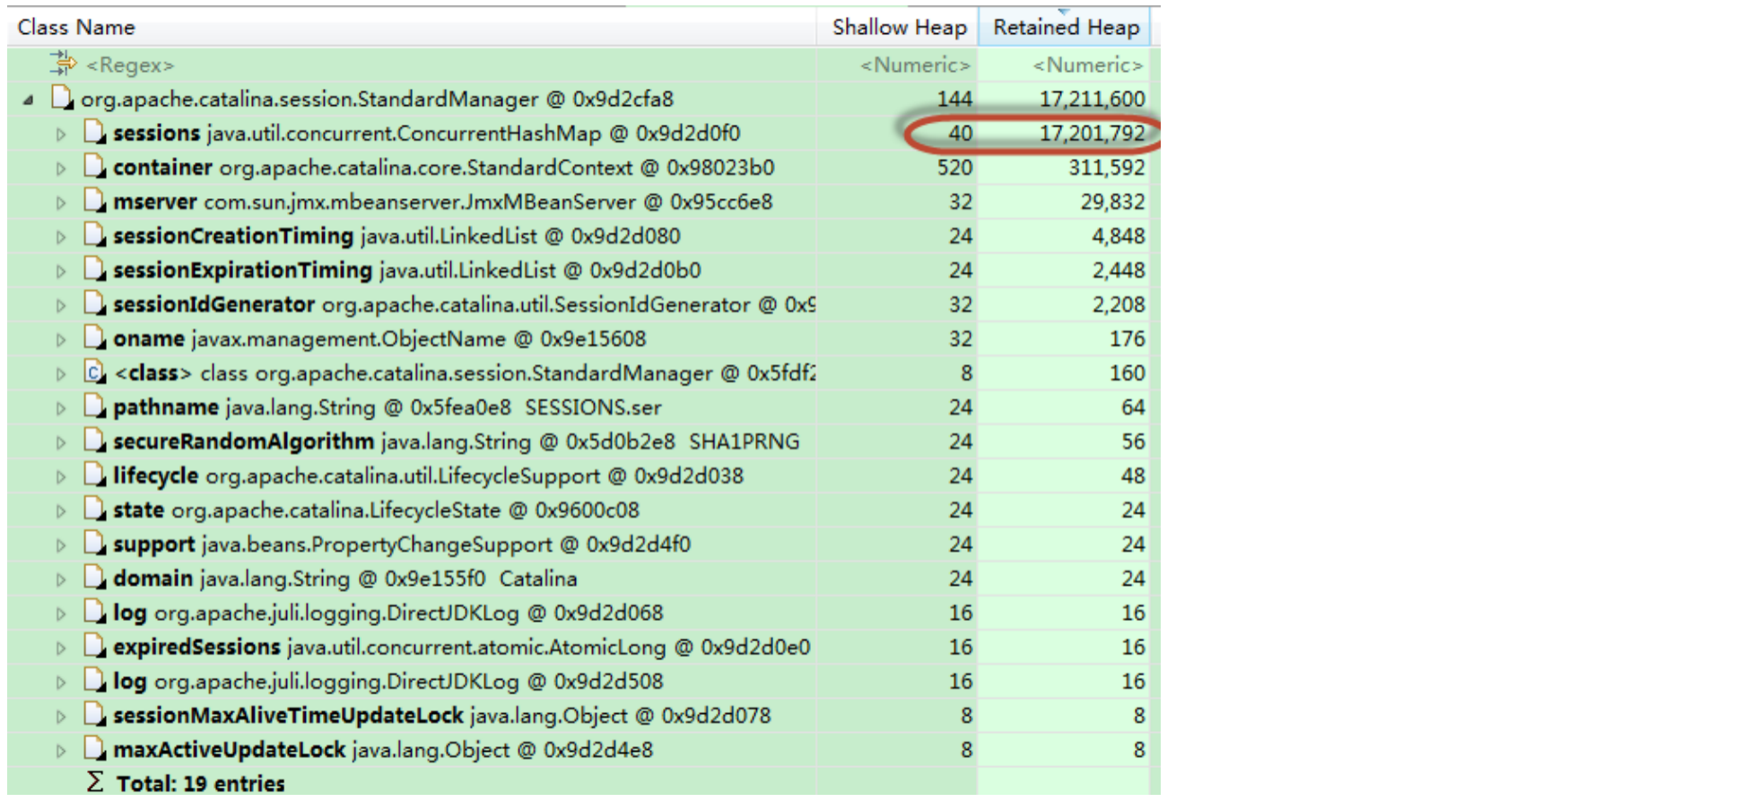Select the log DirectJDKLog @ 0x9d2d508 row
The image size is (1751, 802).
(x=388, y=682)
